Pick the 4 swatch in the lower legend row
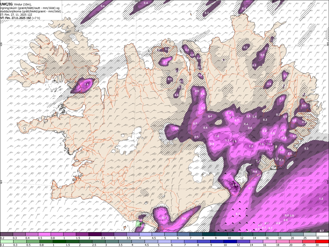 click(138, 241)
